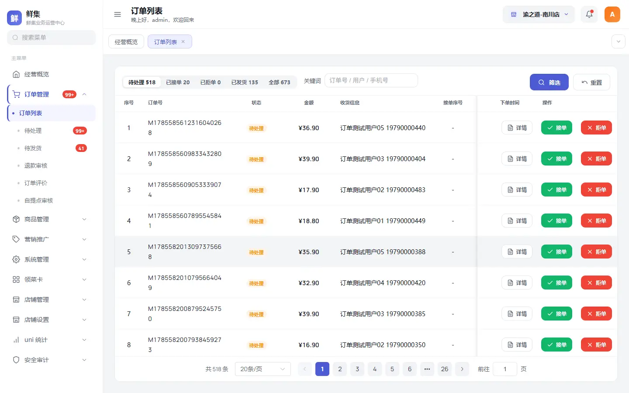Click the 店铺管理 store icon
The image size is (629, 393).
(16, 300)
